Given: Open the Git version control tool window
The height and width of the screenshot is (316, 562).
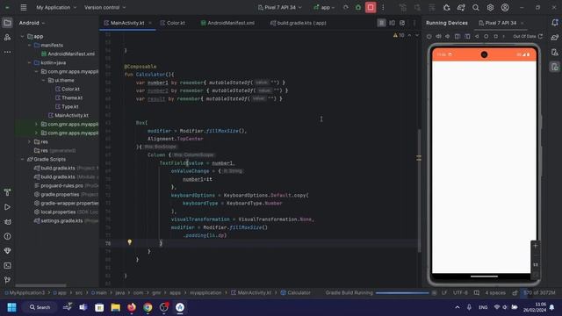Looking at the screenshot, I should pyautogui.click(x=7, y=280).
